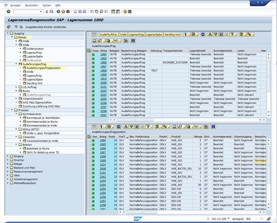Click the lower table vertical scroll down arrow
The width and height of the screenshot is (277, 223).
click(x=268, y=208)
